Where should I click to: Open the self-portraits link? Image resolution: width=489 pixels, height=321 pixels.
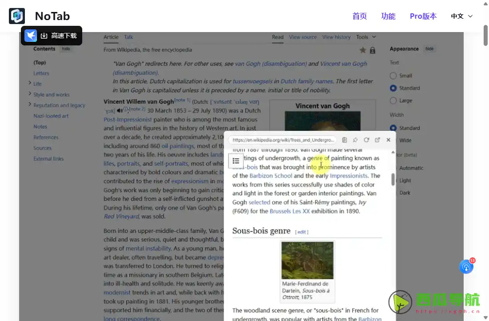point(171,164)
